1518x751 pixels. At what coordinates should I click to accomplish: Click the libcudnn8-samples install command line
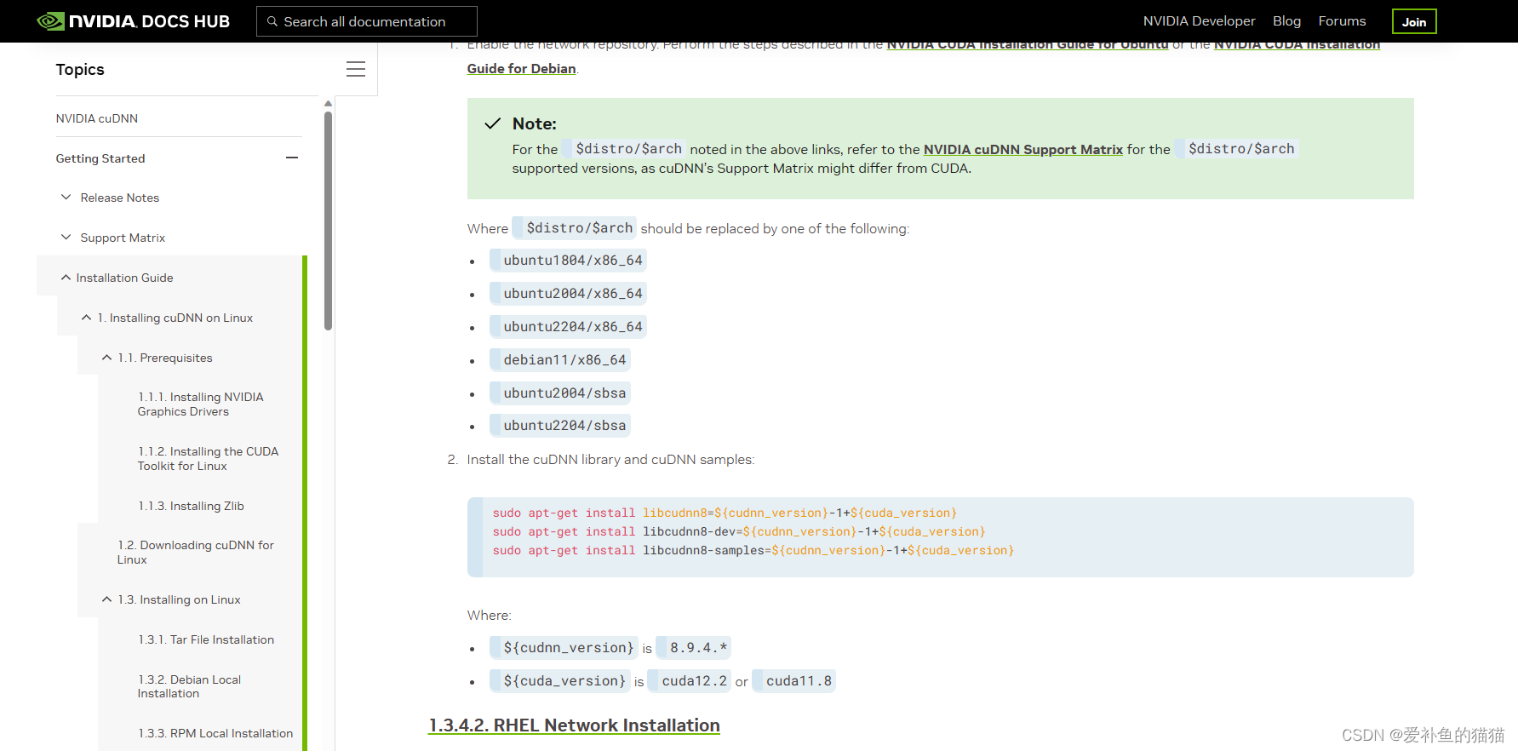753,550
